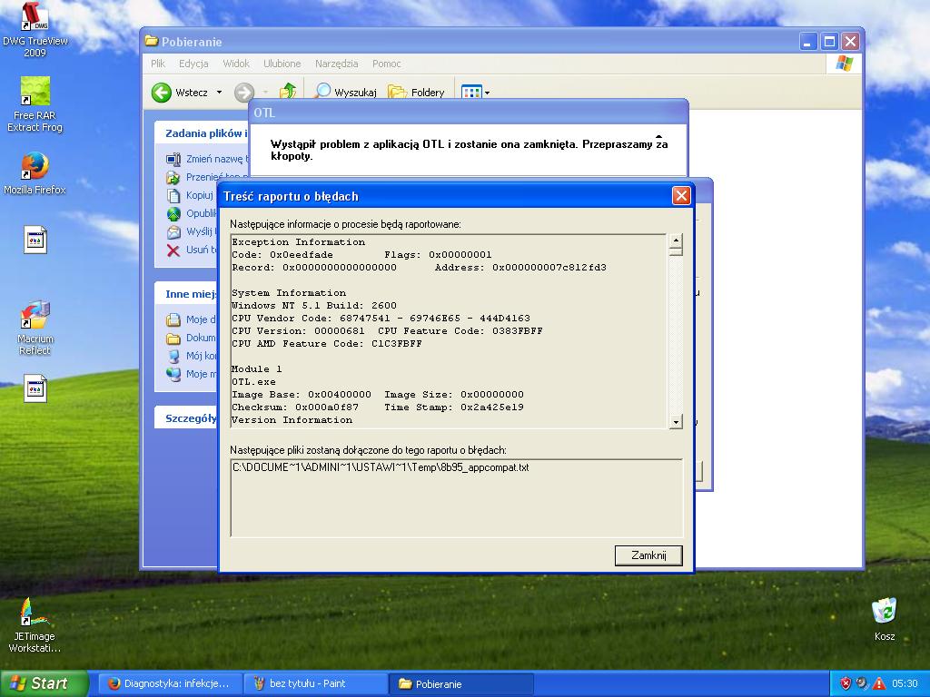Click the Start button
930x697 pixels.
pyautogui.click(x=44, y=683)
